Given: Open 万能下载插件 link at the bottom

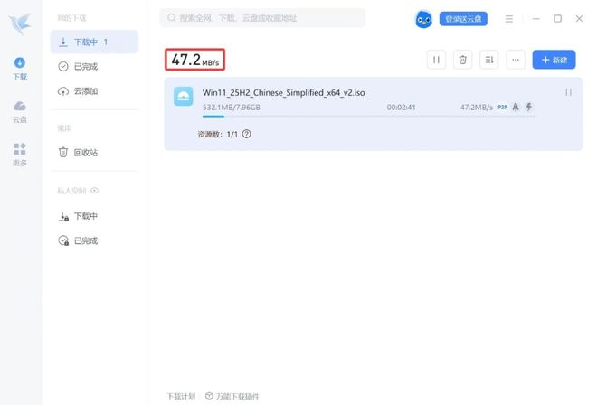Looking at the screenshot, I should [232, 396].
